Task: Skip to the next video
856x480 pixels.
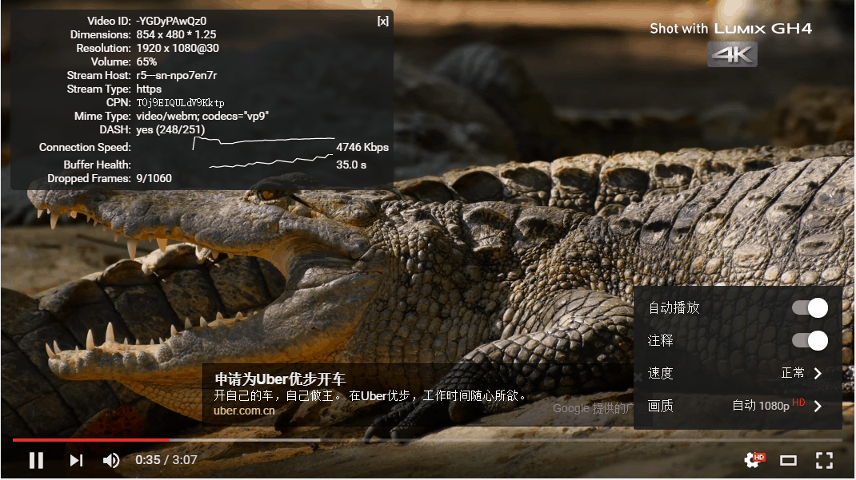Action: pos(77,460)
